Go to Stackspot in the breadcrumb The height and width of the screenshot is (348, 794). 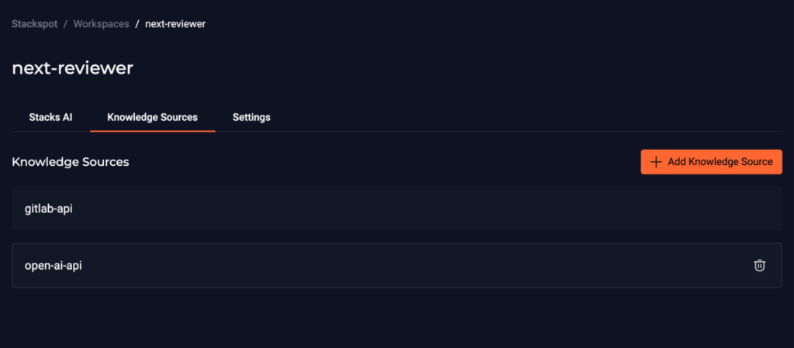pyautogui.click(x=34, y=24)
